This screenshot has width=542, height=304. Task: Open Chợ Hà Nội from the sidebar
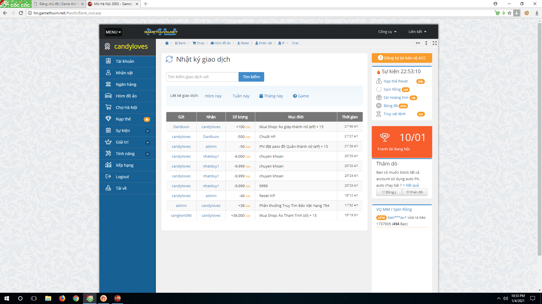pos(126,108)
